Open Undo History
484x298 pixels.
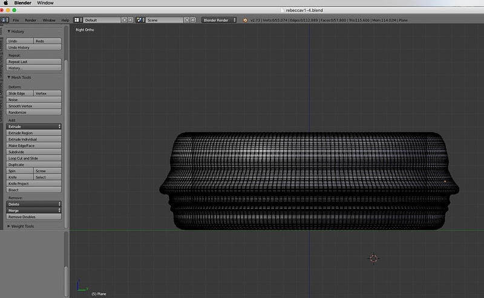[34, 48]
